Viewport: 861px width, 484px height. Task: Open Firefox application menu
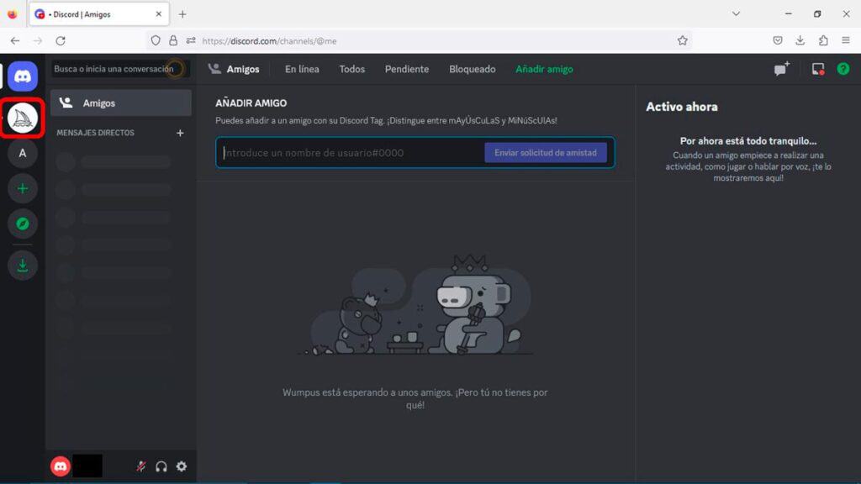846,40
